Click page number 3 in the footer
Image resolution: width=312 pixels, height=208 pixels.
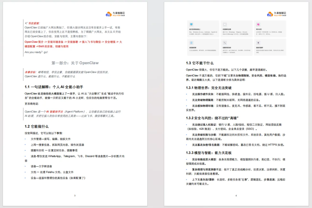75,196
